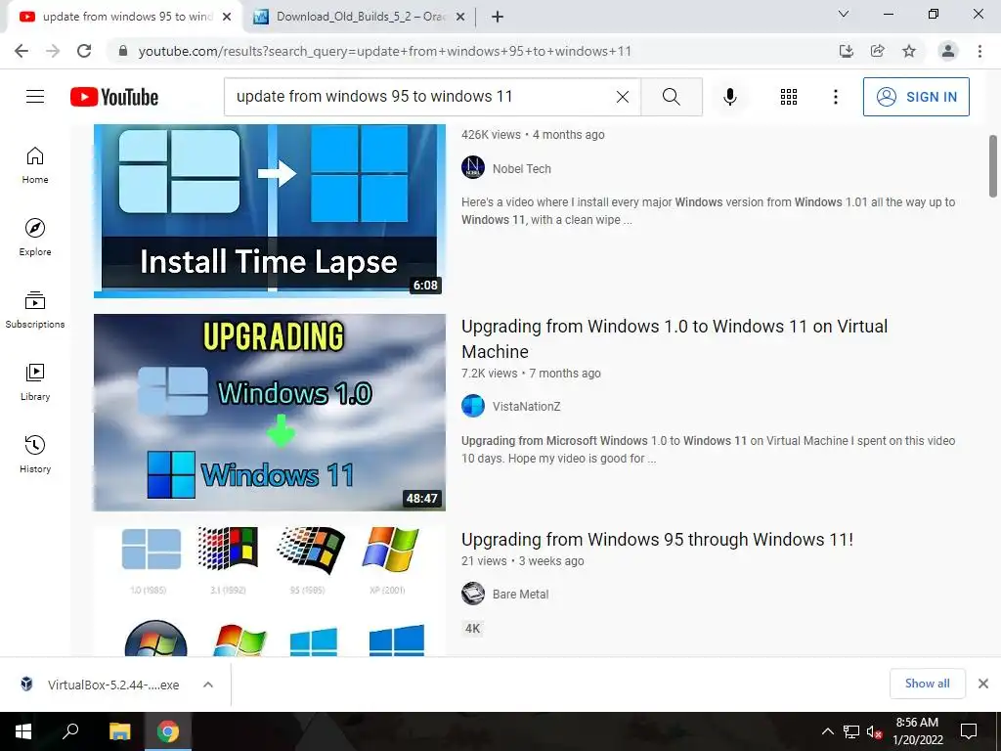Bookmark this page with the star icon
Screen dimensions: 1001x751
(909, 51)
